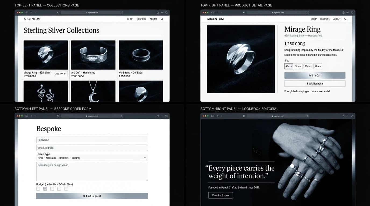Image resolution: width=370 pixels, height=206 pixels.
Task: Open a new tab in the Collections browser
Action: [162, 13]
